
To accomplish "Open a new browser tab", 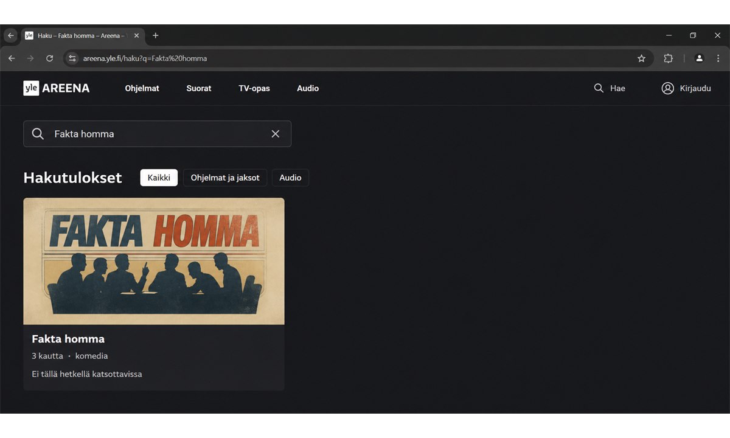I will click(156, 35).
